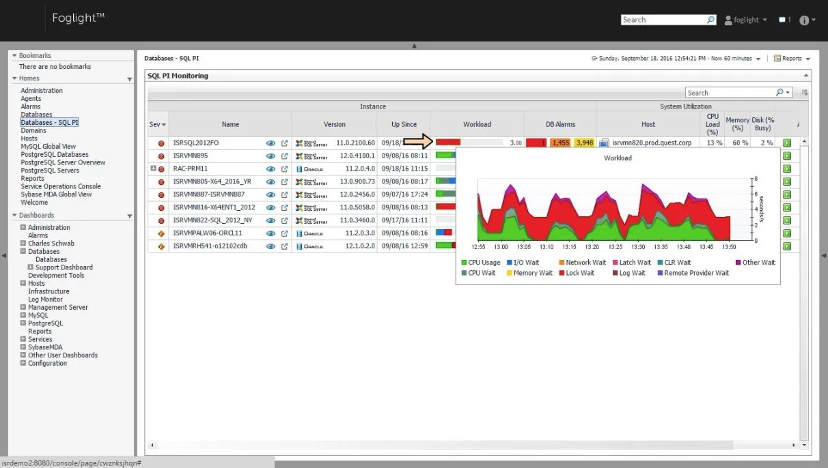Expand the Support Dashboard tree node
This screenshot has height=468, width=828.
click(x=31, y=267)
